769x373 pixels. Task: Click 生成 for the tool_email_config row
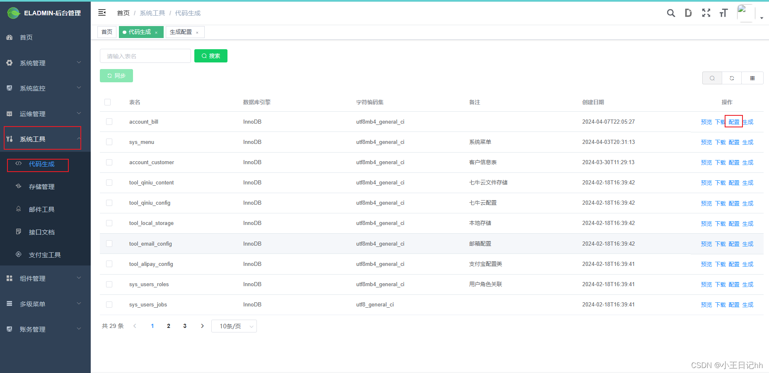pos(748,244)
